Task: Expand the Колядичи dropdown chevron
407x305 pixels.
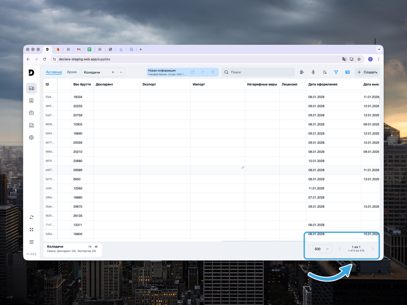Action: (120, 72)
